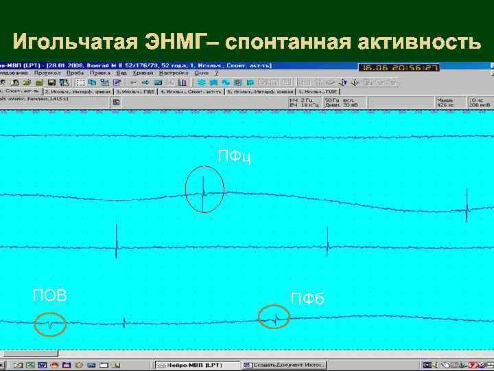494x371 pixels.
Task: Click the grey left arrow icon
Action: pyautogui.click(x=133, y=82)
